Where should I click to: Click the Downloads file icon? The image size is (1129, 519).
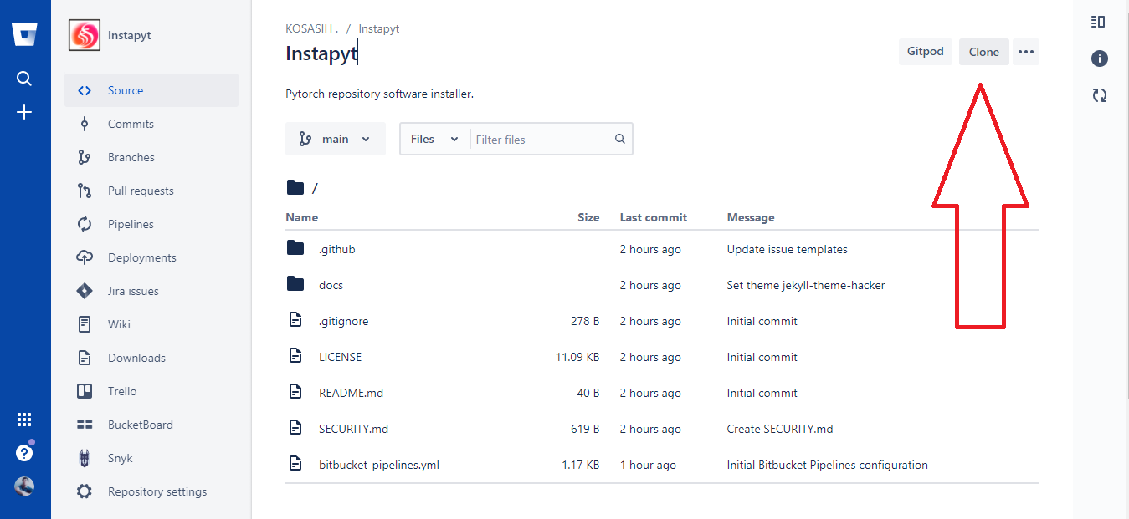(85, 358)
